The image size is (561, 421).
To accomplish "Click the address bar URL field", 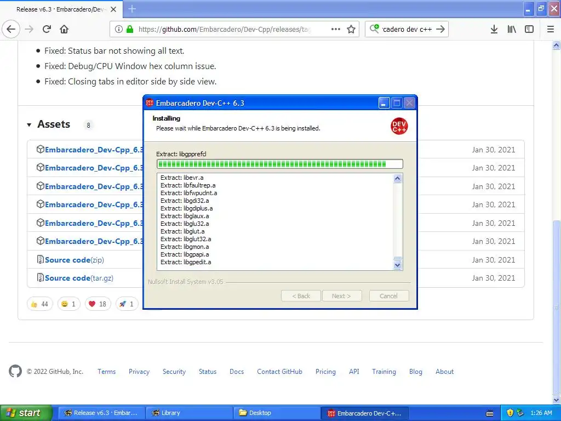I will tap(225, 29).
